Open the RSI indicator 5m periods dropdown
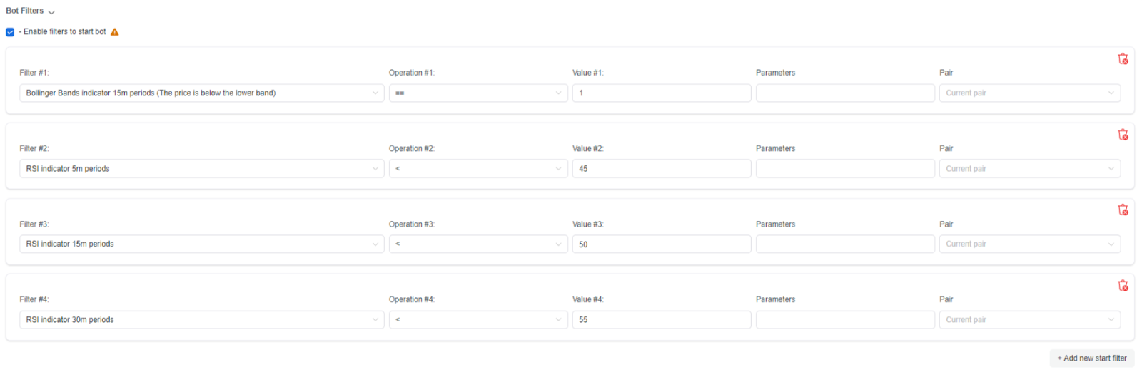This screenshot has width=1142, height=377. point(201,169)
